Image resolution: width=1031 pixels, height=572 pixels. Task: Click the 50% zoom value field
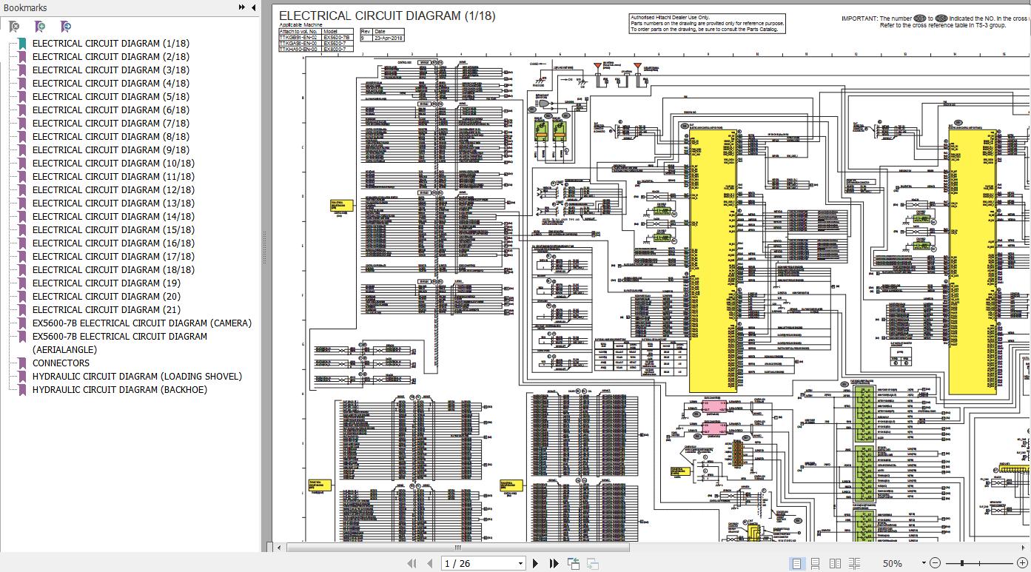[893, 563]
